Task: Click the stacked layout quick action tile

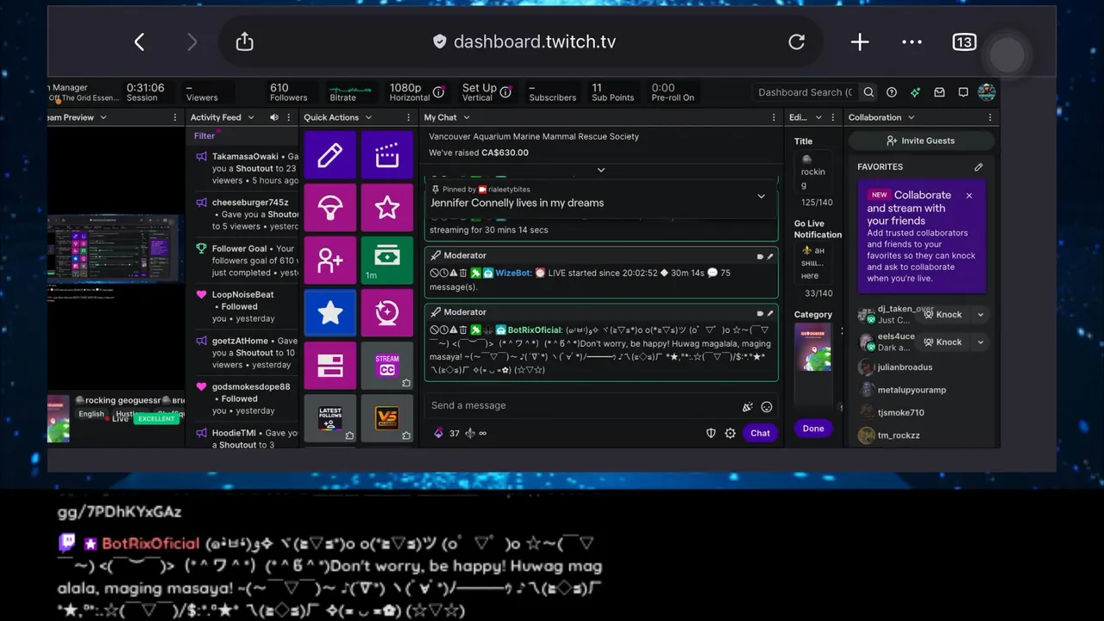Action: pyautogui.click(x=329, y=366)
